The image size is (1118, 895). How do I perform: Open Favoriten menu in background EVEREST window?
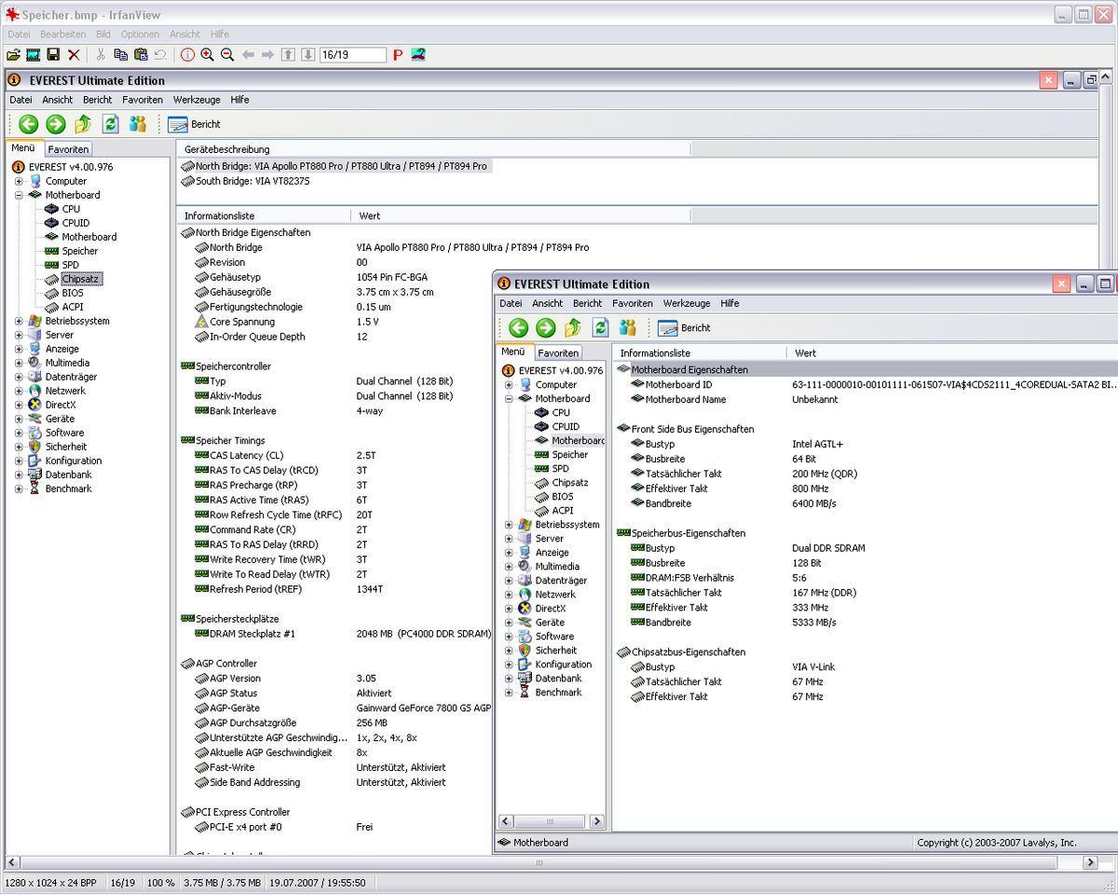(143, 100)
